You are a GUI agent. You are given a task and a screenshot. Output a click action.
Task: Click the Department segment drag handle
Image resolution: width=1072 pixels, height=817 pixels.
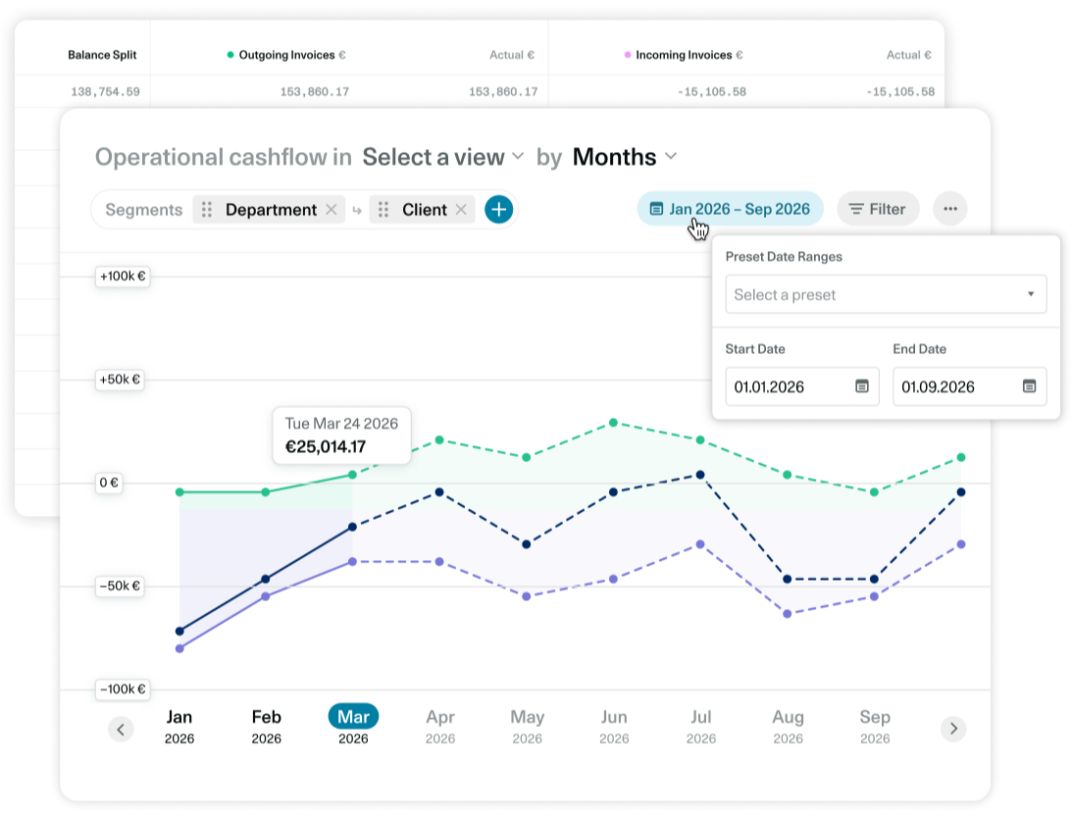[x=207, y=209]
